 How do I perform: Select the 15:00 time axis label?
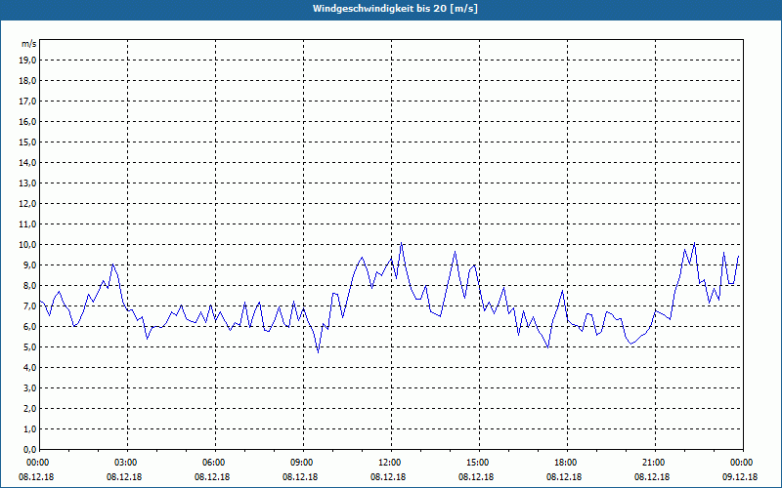pos(476,463)
